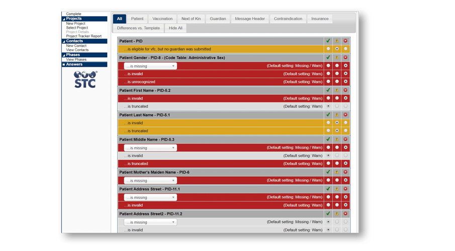This screenshot has height=251, width=455.
Task: Open the Message Header tab
Action: [x=250, y=19]
